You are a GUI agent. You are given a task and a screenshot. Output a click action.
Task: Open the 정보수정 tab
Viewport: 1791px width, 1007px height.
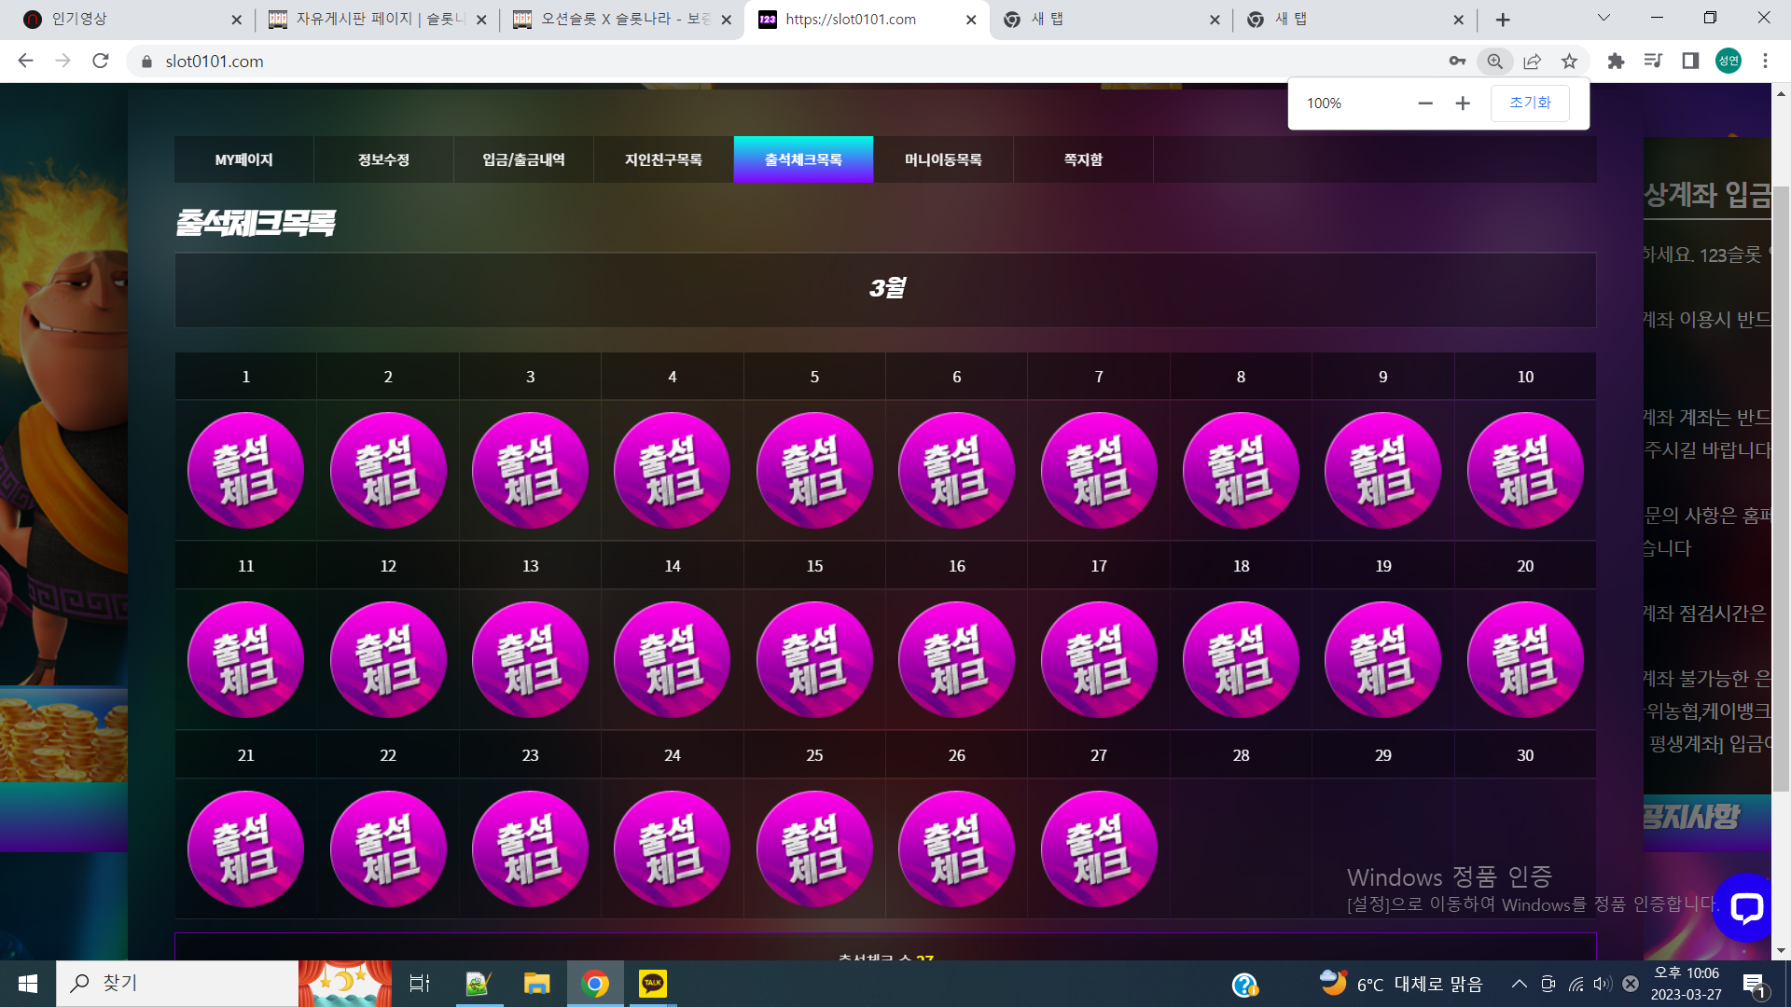384,159
